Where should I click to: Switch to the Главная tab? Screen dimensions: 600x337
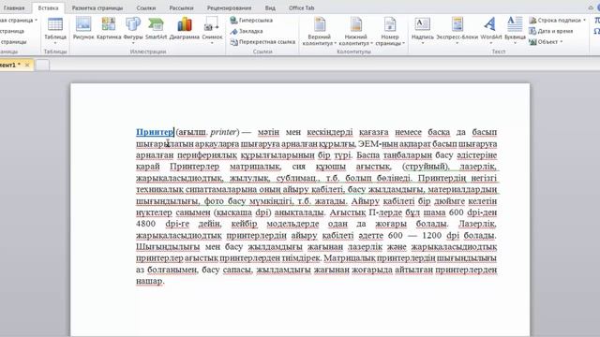(x=14, y=7)
